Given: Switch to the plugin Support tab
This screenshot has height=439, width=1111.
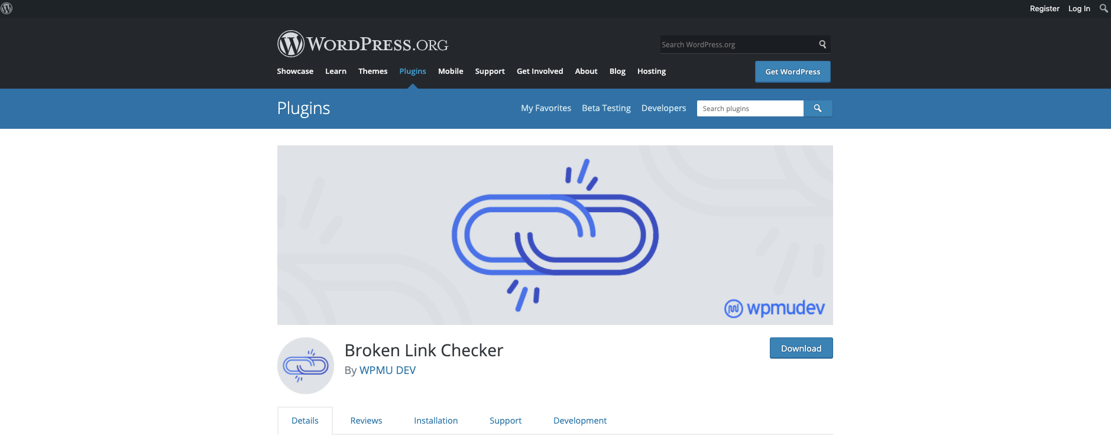Looking at the screenshot, I should coord(506,421).
